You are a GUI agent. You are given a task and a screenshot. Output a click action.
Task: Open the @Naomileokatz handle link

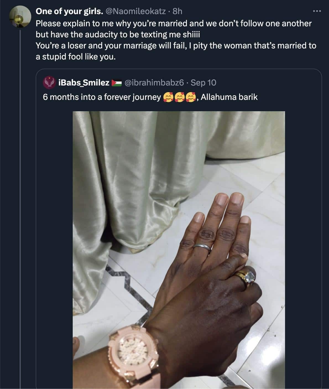pyautogui.click(x=136, y=11)
